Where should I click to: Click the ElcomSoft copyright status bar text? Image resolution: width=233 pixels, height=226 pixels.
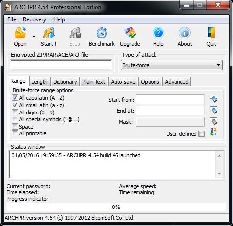70,218
